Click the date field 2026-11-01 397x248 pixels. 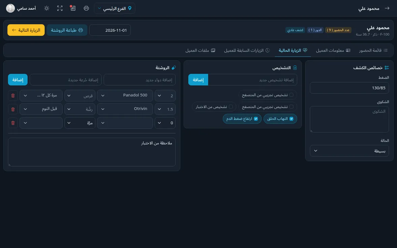(x=110, y=30)
